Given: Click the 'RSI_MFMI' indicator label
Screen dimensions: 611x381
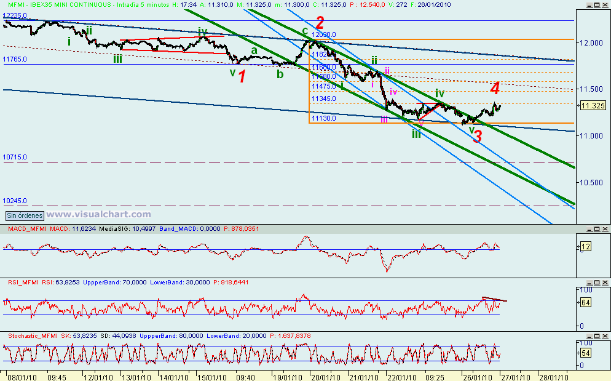Looking at the screenshot, I should tap(23, 283).
